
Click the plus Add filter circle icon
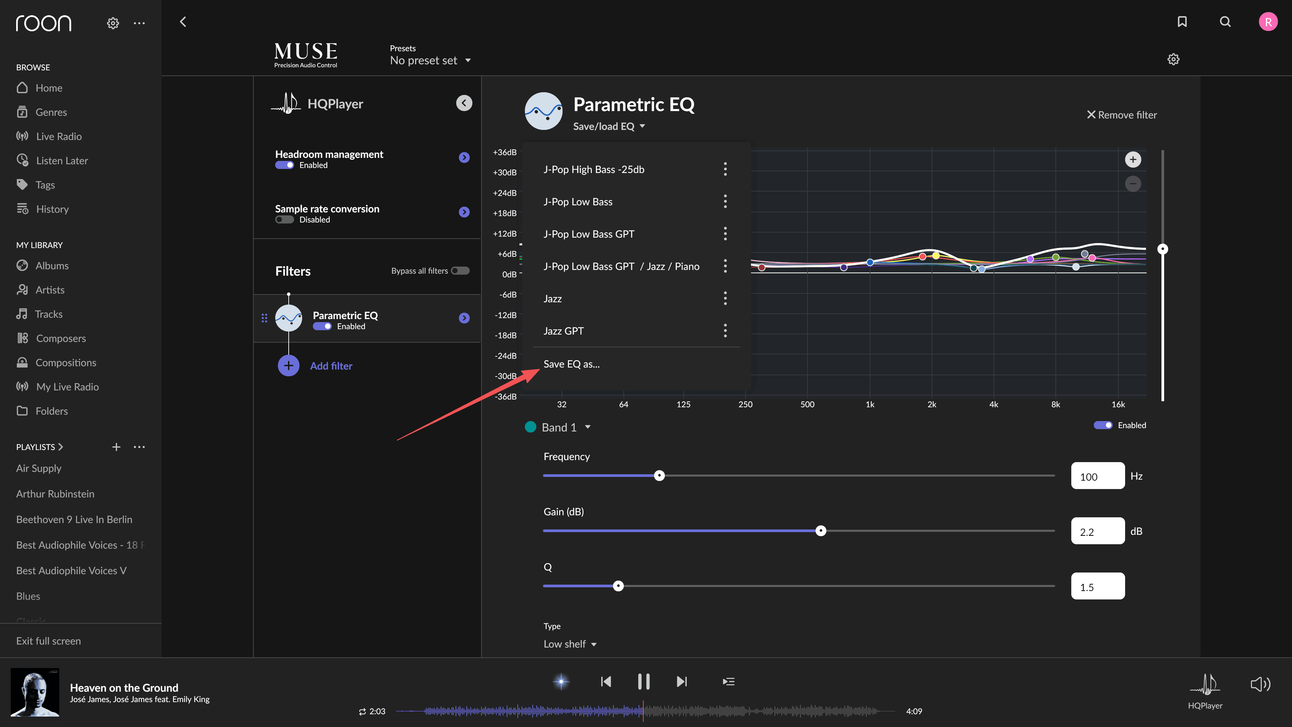pyautogui.click(x=288, y=366)
